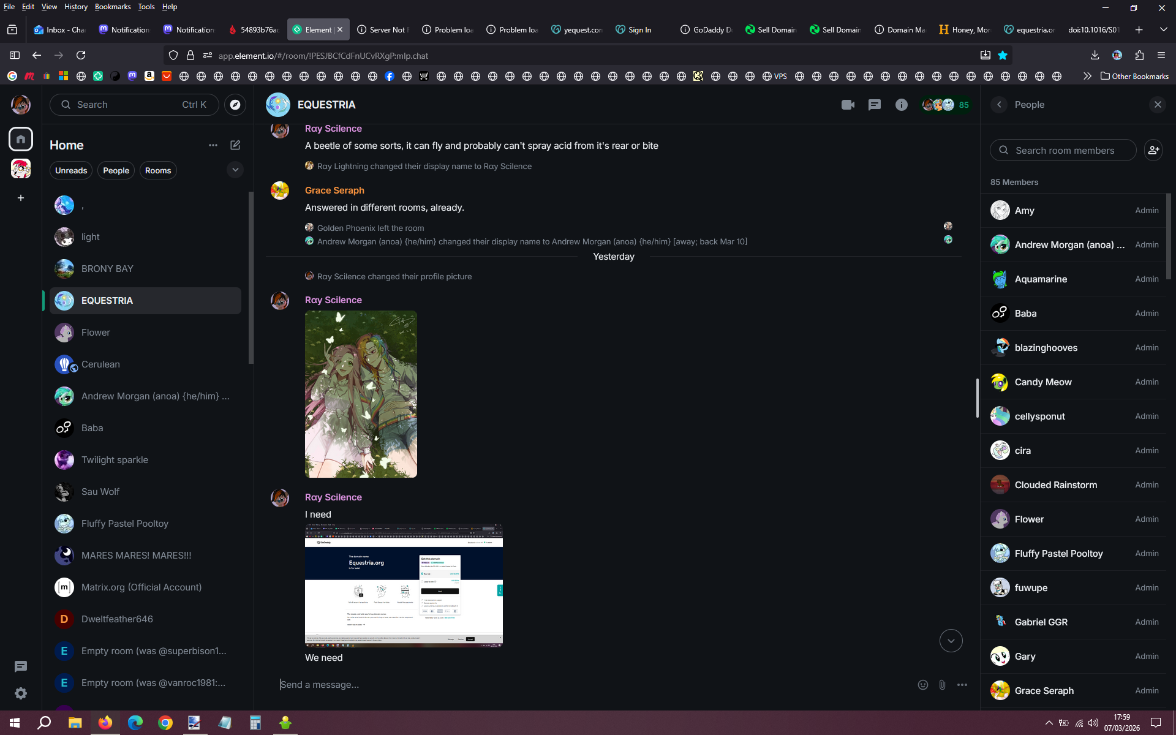Click the attachment paperclip icon
Screen dimensions: 1176x735
pyautogui.click(x=942, y=685)
